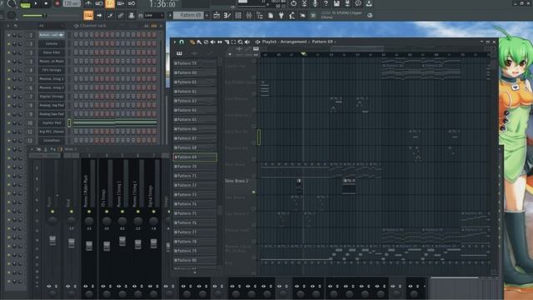533x300 pixels.
Task: Toggle the highlighted countdown-before-recording icon
Action: [110, 3]
